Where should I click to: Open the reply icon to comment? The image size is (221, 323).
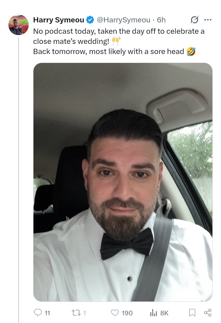(38, 313)
